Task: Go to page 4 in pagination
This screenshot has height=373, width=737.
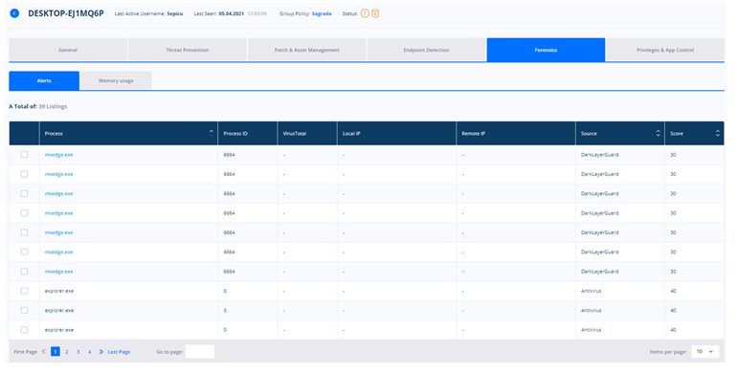Action: pos(89,351)
